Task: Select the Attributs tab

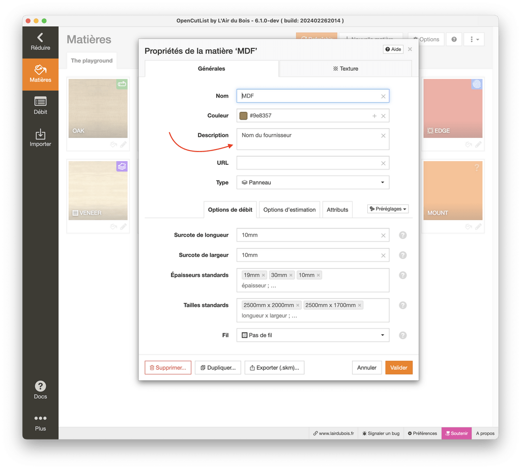Action: click(x=337, y=210)
